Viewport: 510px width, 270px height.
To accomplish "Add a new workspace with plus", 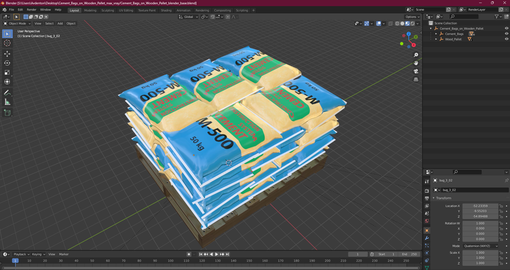I will 253,10.
